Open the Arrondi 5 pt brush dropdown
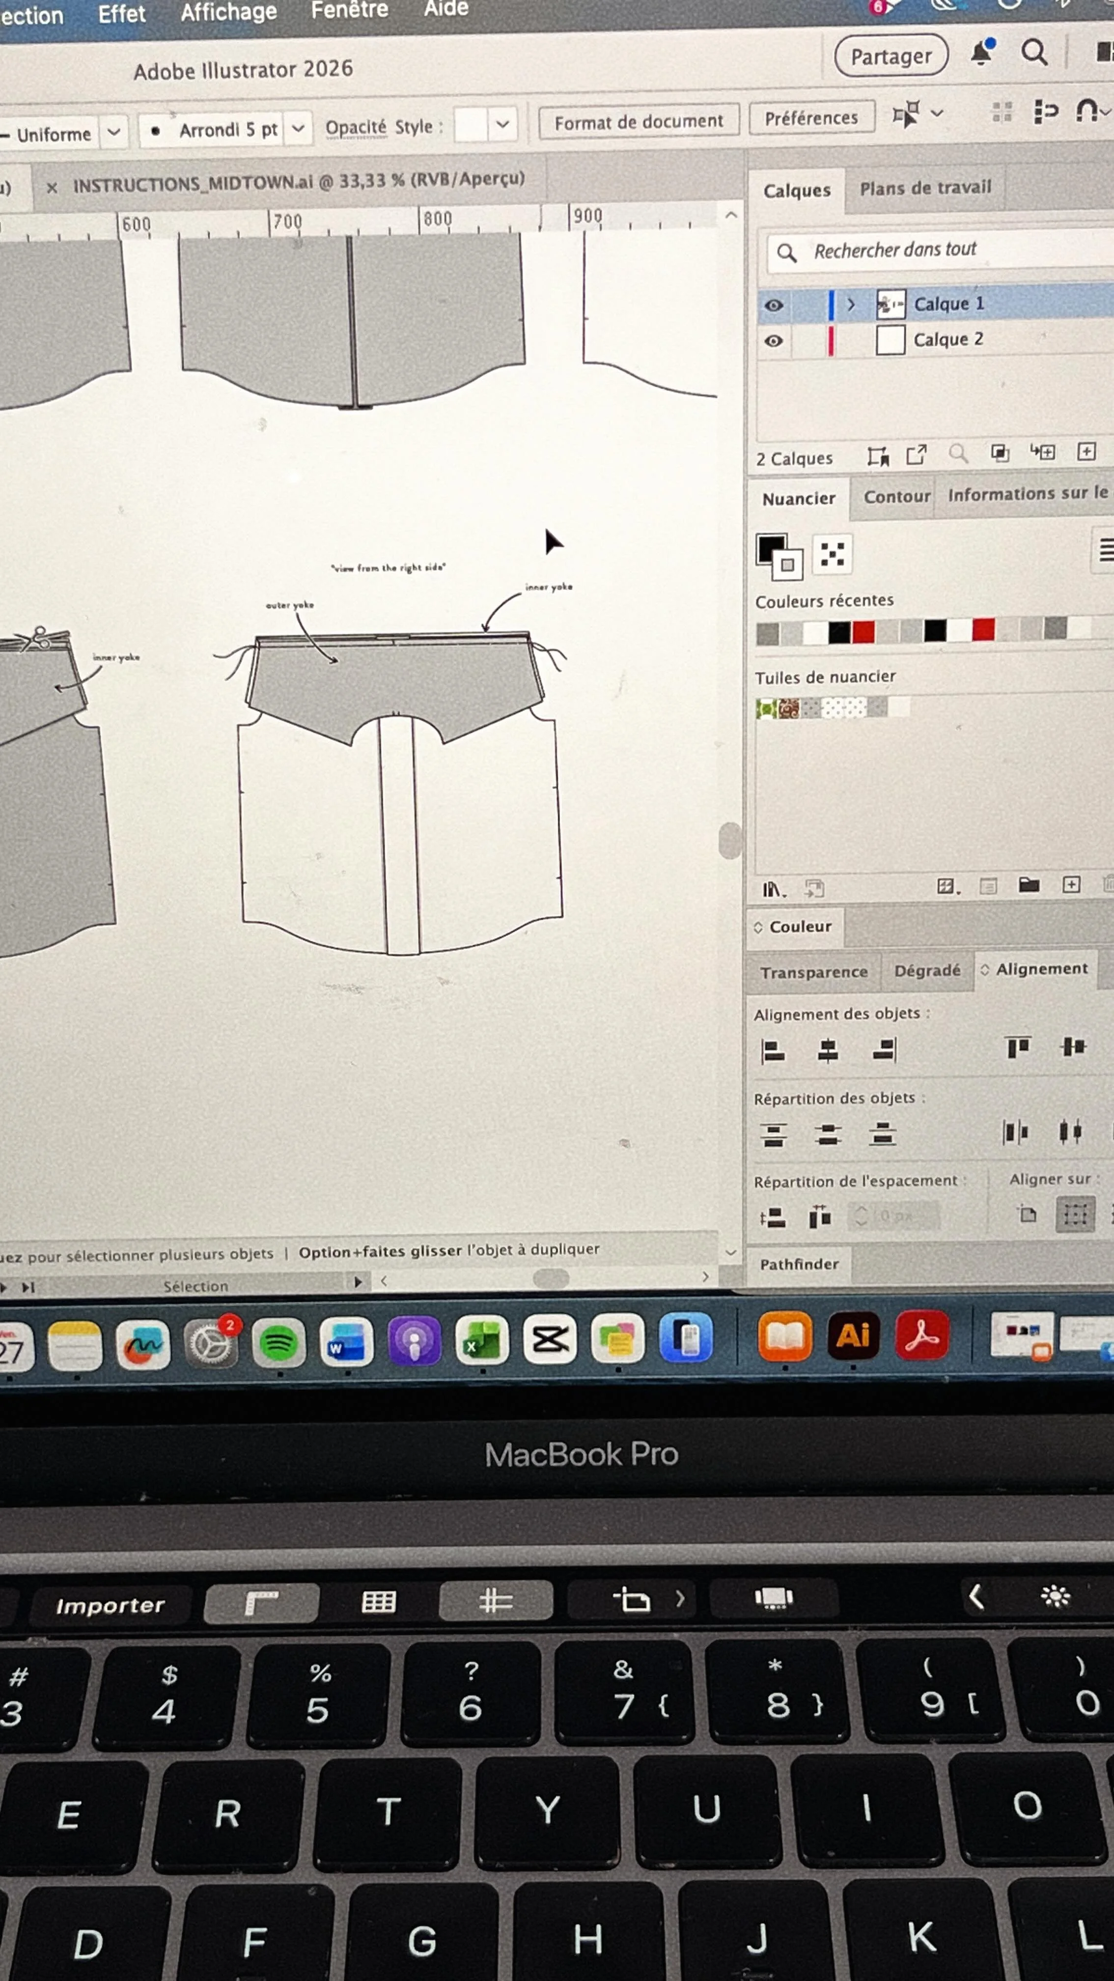Viewport: 1114px width, 1981px height. pyautogui.click(x=298, y=128)
